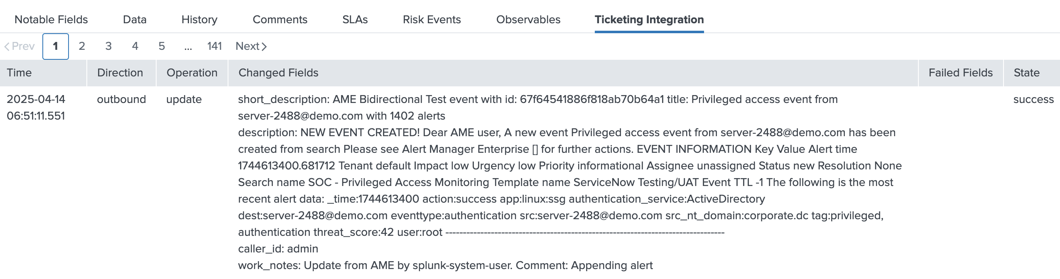
Task: Click the Direction column header
Action: (x=120, y=73)
